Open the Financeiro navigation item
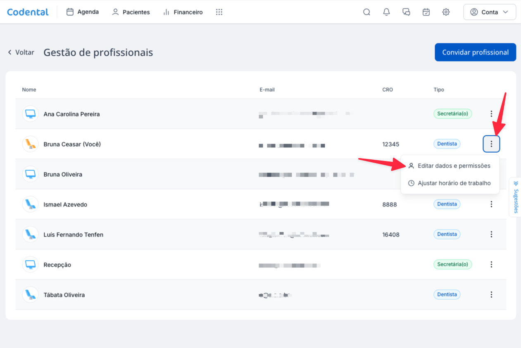This screenshot has width=521, height=348. (x=183, y=12)
